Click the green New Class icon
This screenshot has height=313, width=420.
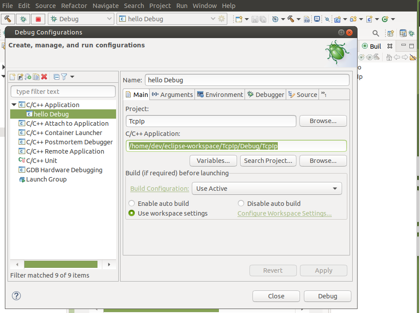coord(385,19)
